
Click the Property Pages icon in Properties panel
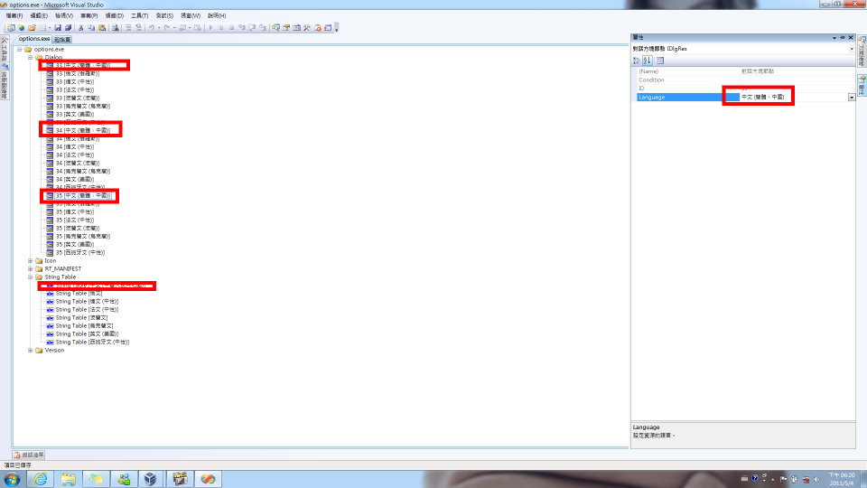coord(659,61)
